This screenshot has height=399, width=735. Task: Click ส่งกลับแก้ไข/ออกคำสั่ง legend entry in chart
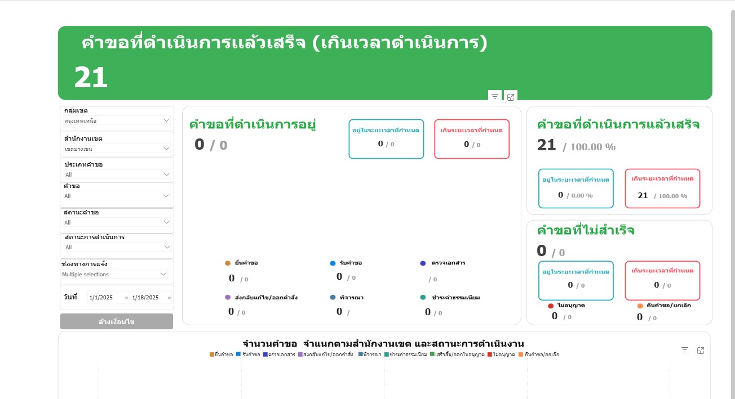326,355
